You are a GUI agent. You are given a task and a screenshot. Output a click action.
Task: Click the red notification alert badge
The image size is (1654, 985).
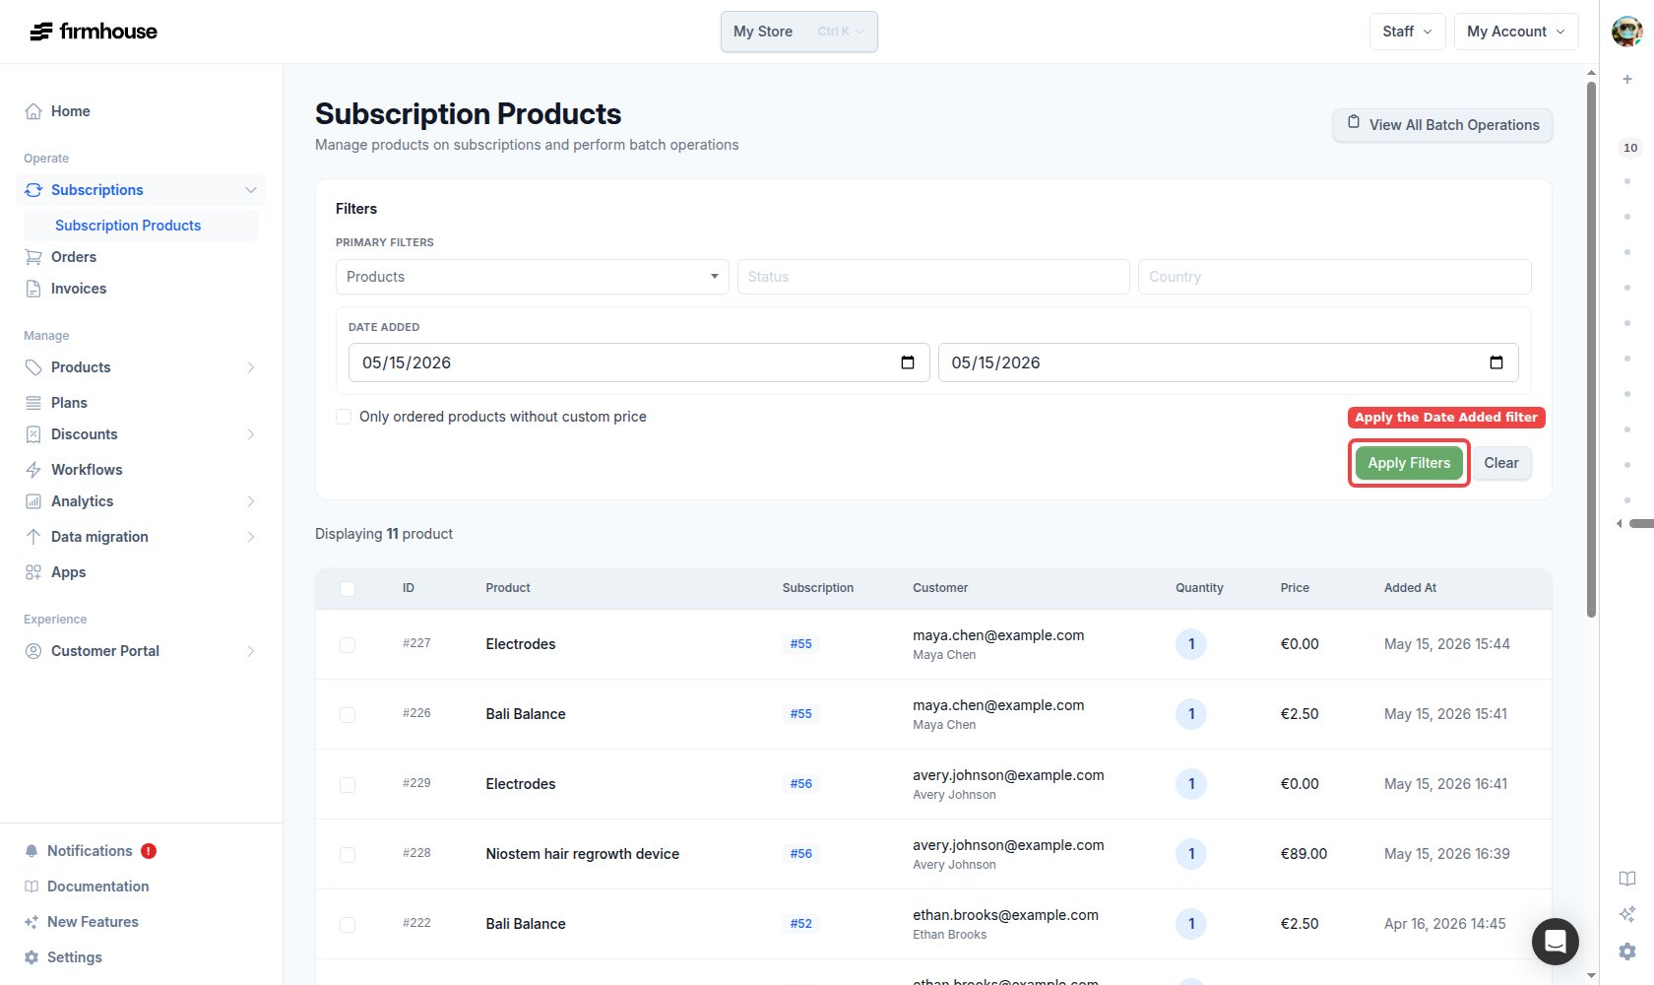(x=149, y=851)
